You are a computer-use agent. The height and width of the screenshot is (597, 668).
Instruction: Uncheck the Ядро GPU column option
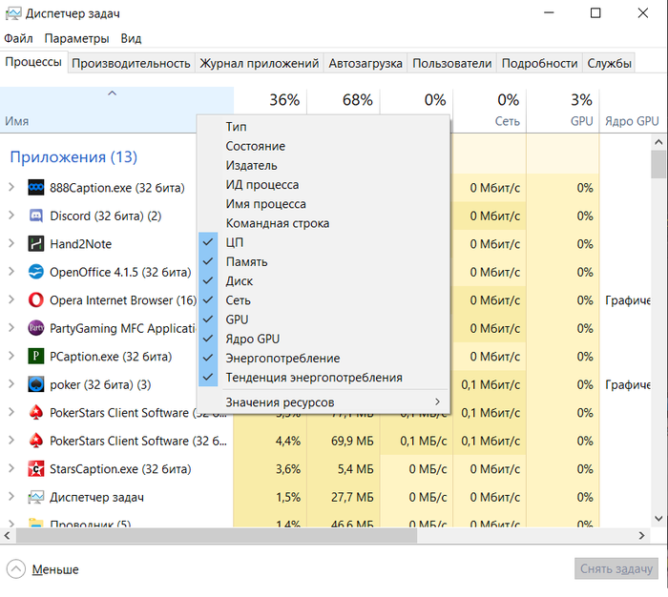click(323, 339)
